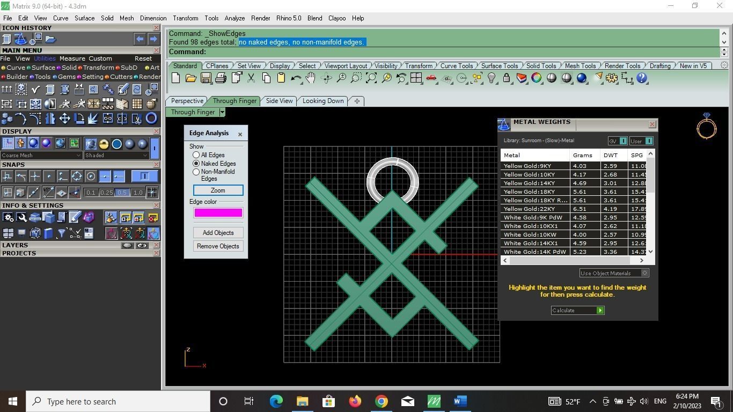
Task: Activate the Pan hand tool
Action: click(311, 78)
